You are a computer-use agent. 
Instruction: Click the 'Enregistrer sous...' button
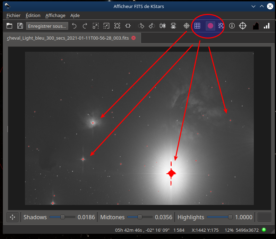tap(47, 26)
